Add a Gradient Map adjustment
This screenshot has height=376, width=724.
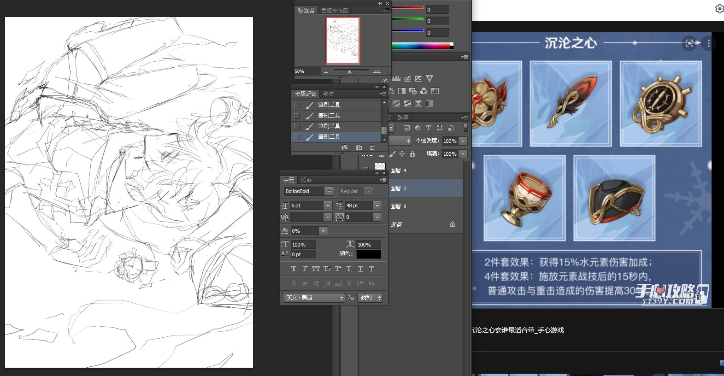point(430,104)
